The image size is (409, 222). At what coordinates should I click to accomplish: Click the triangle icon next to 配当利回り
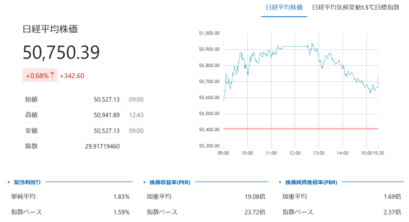(9, 182)
